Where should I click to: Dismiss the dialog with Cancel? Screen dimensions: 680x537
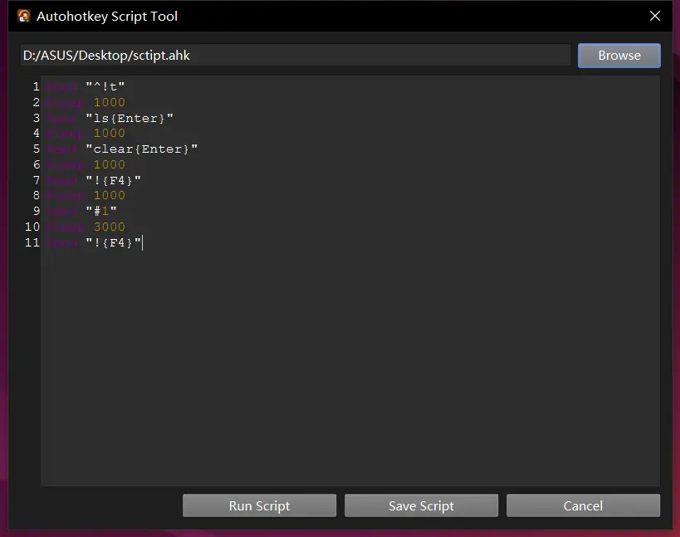[x=583, y=505]
